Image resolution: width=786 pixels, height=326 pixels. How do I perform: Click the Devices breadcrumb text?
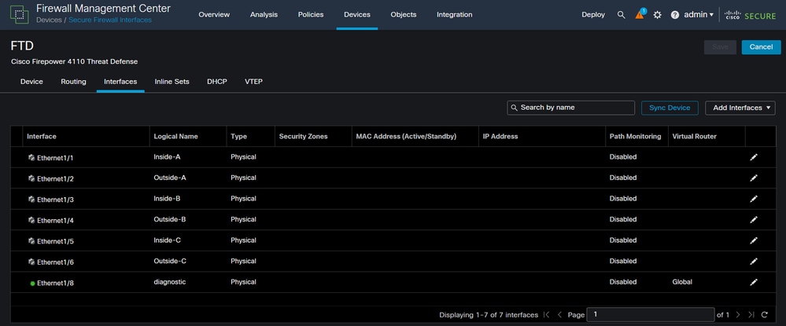(49, 20)
